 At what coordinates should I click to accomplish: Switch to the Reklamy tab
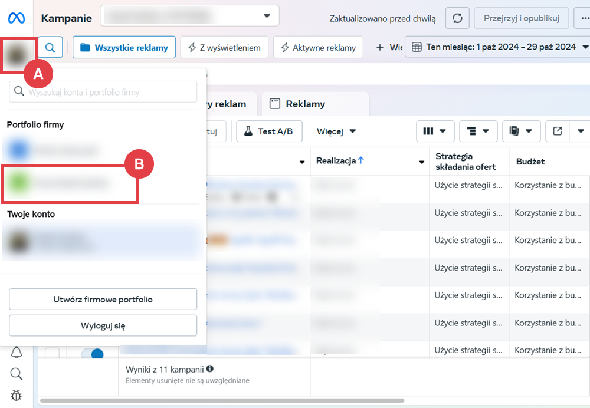(305, 104)
